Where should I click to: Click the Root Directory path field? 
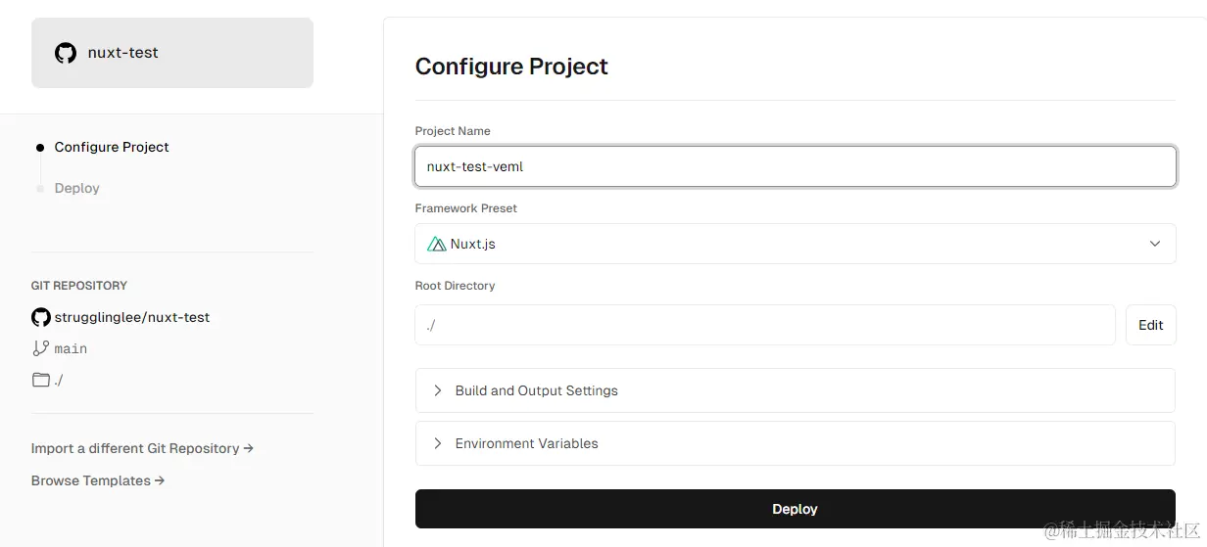coord(765,325)
